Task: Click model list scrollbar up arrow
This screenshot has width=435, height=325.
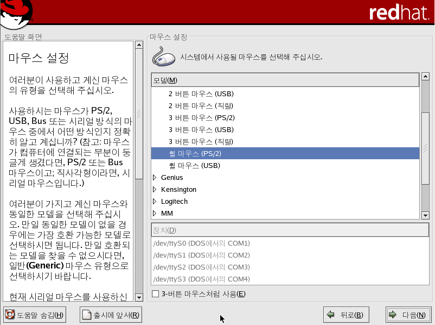Action: click(x=425, y=76)
